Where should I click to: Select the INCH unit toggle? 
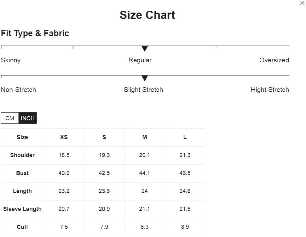point(27,118)
